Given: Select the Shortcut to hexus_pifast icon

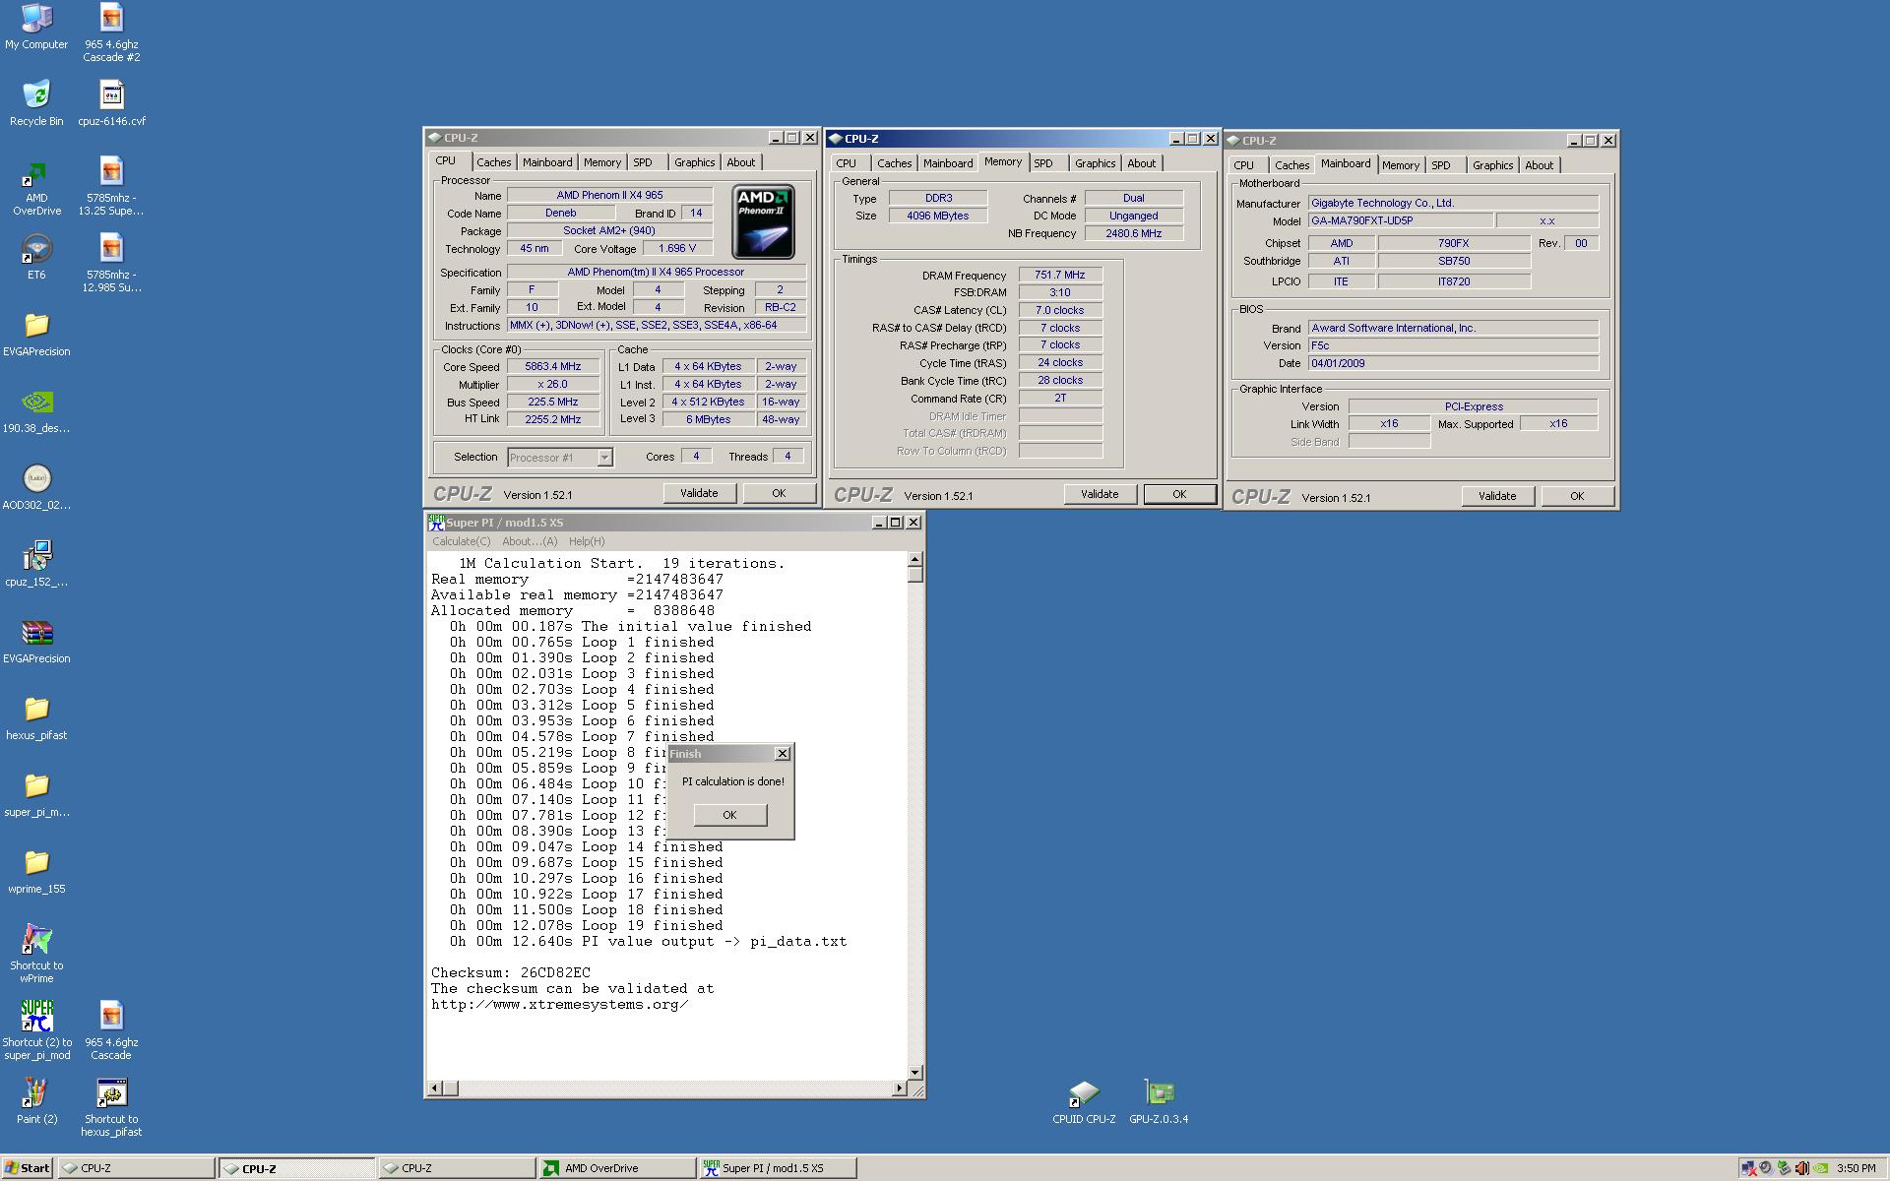Looking at the screenshot, I should click(x=111, y=1107).
